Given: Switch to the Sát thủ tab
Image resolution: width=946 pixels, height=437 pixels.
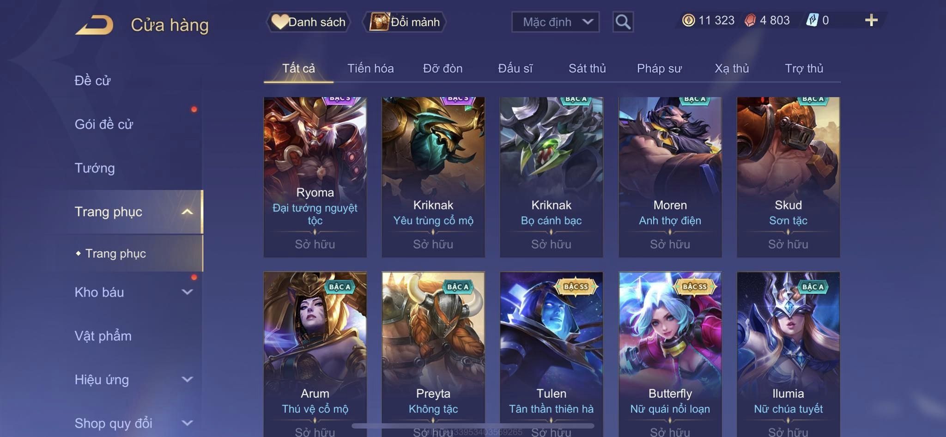Looking at the screenshot, I should [587, 68].
